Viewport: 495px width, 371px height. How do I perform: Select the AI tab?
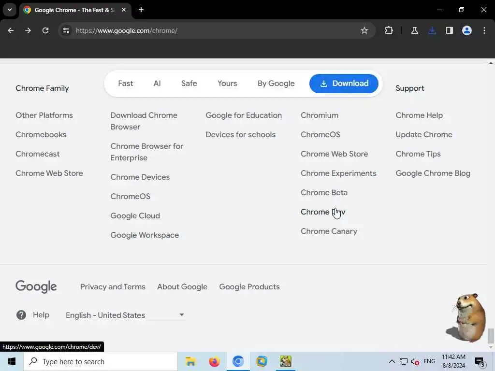(157, 84)
